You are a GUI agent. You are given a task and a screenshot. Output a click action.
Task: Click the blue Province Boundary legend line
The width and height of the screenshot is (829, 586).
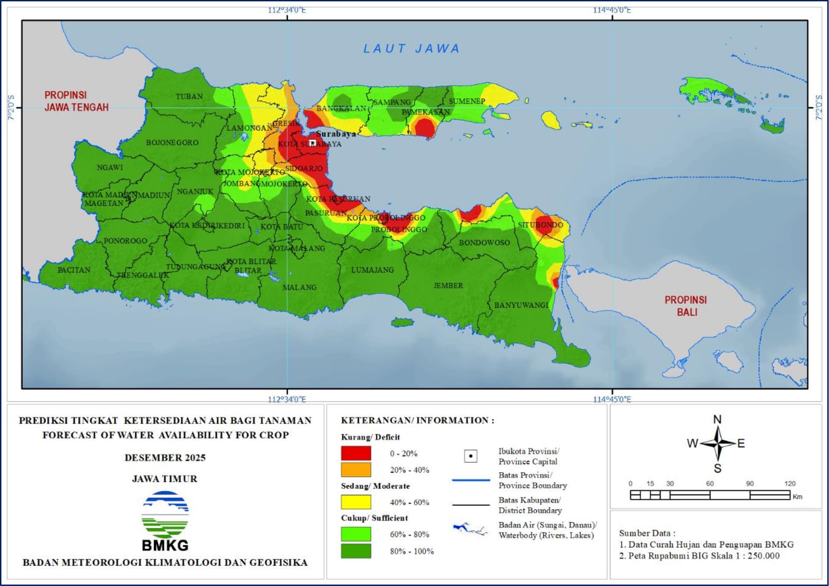click(x=471, y=480)
